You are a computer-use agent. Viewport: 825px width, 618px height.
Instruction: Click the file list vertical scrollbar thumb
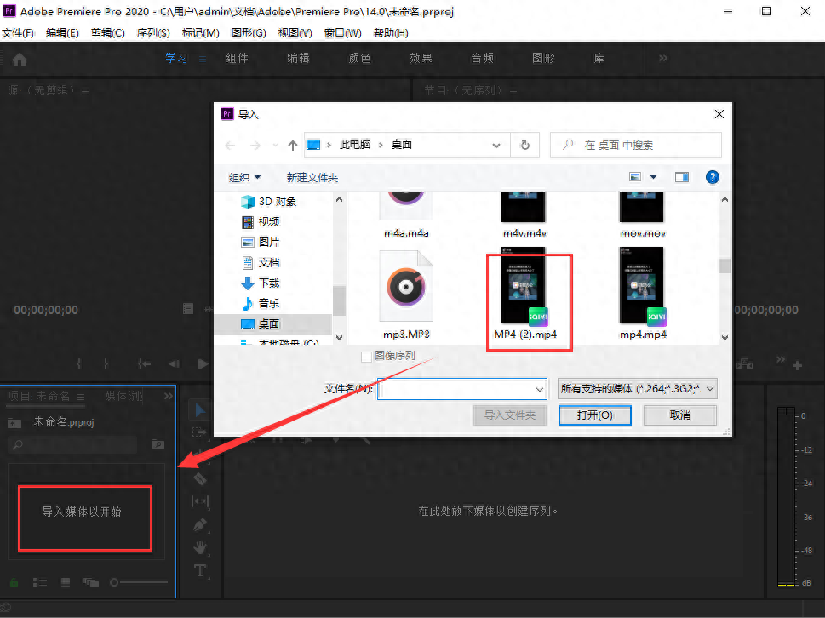pos(725,266)
